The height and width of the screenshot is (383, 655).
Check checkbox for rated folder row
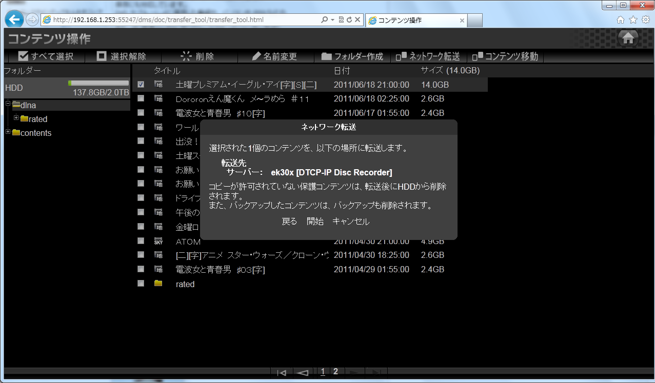[141, 284]
